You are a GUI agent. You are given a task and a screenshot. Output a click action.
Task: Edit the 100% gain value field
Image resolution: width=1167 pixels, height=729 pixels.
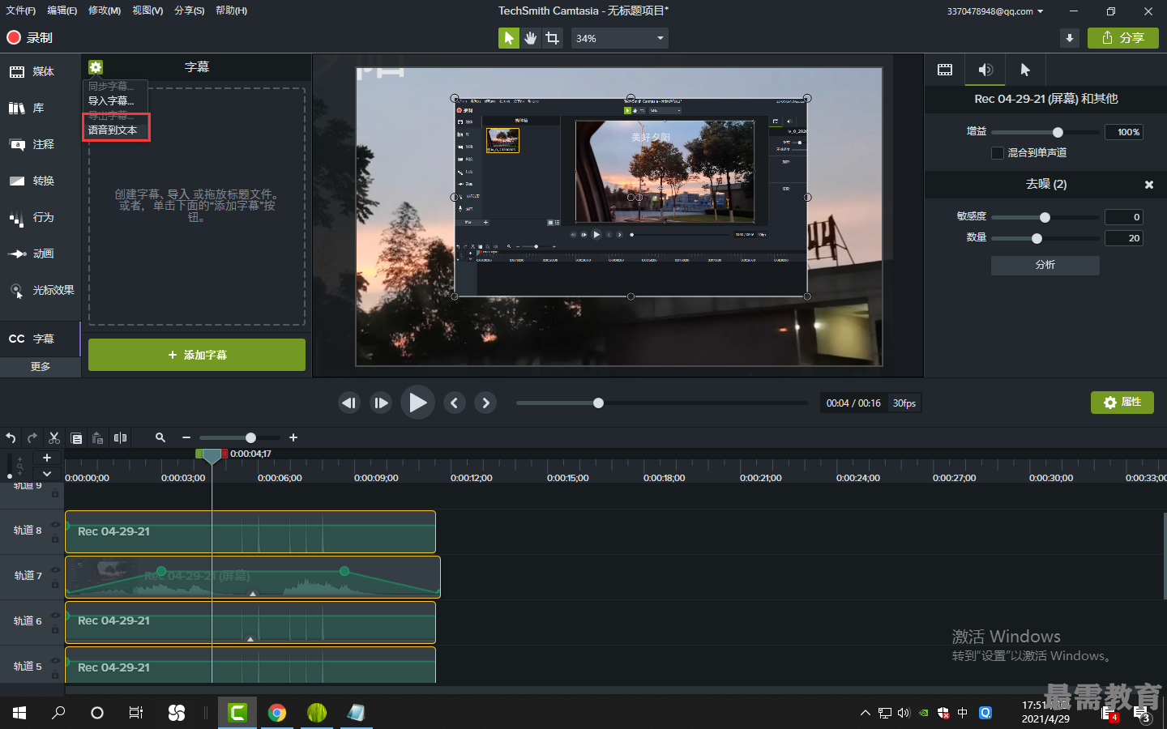click(1124, 132)
